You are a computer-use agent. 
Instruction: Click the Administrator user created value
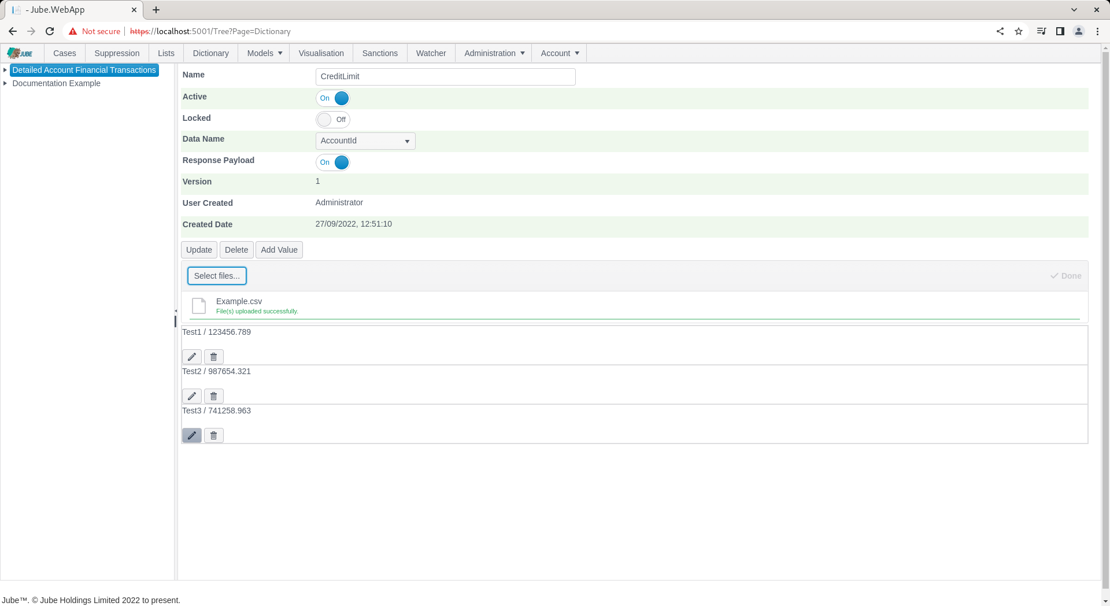[339, 202]
